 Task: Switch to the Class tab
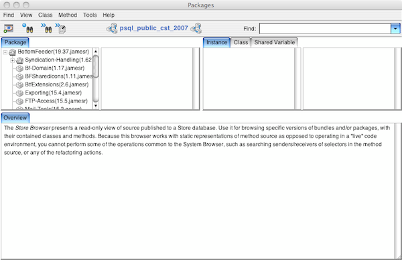pyautogui.click(x=241, y=42)
